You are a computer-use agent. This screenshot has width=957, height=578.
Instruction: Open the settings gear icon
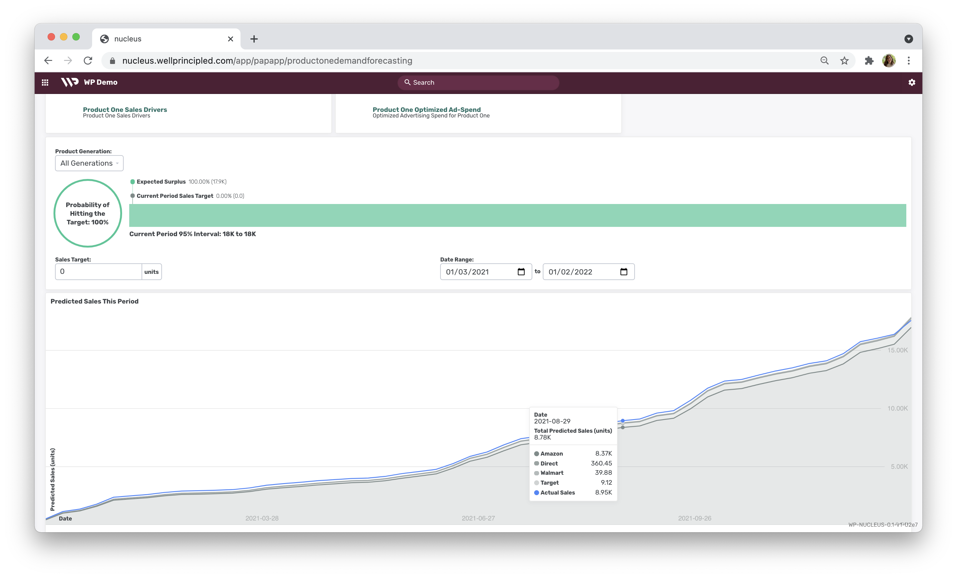pyautogui.click(x=912, y=82)
